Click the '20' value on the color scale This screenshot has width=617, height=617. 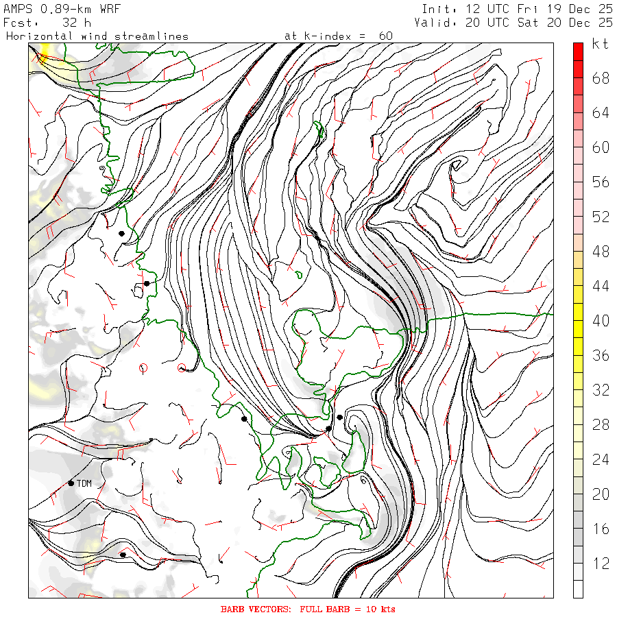(x=601, y=494)
